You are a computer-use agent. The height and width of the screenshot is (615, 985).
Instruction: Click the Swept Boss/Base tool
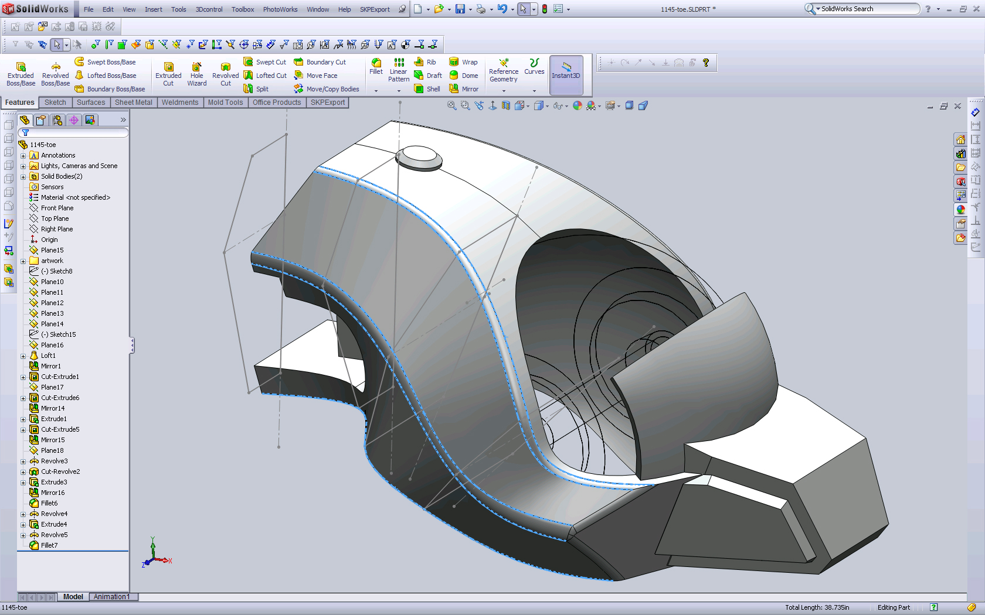[x=106, y=62]
